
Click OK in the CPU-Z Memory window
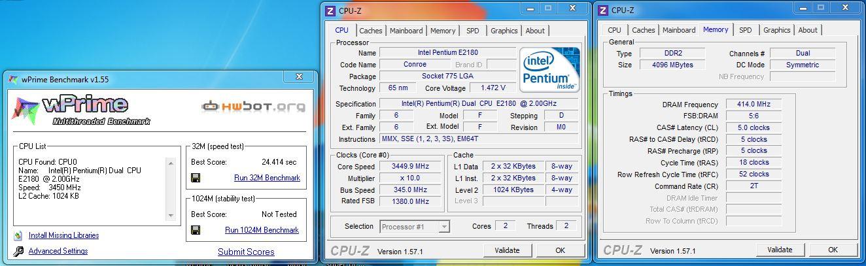point(833,250)
